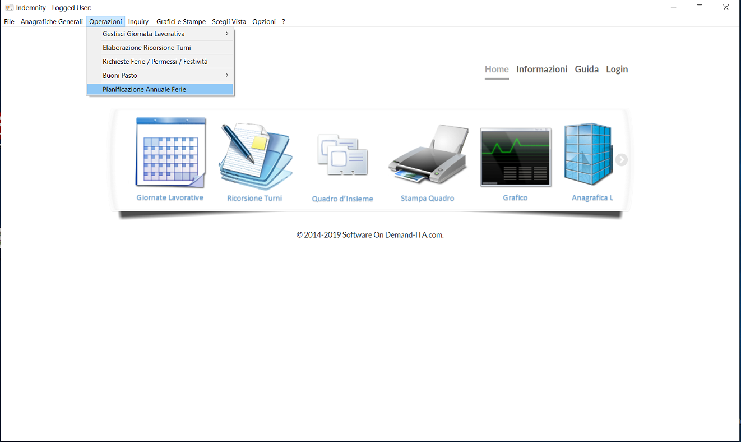Open the File menu
The height and width of the screenshot is (442, 741).
point(9,21)
